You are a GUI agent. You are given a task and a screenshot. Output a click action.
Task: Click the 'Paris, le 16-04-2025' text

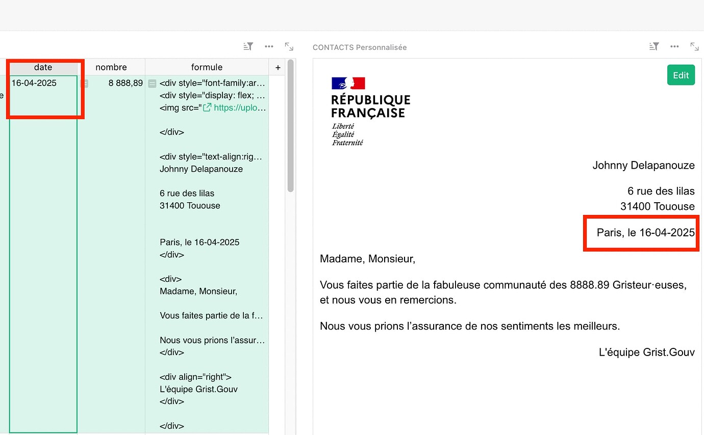click(645, 233)
